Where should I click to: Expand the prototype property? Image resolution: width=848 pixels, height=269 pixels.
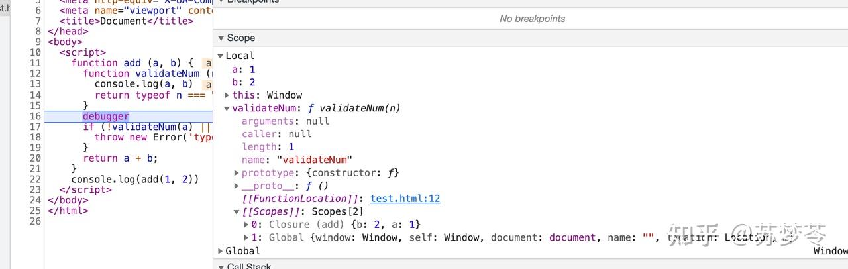[x=237, y=173]
